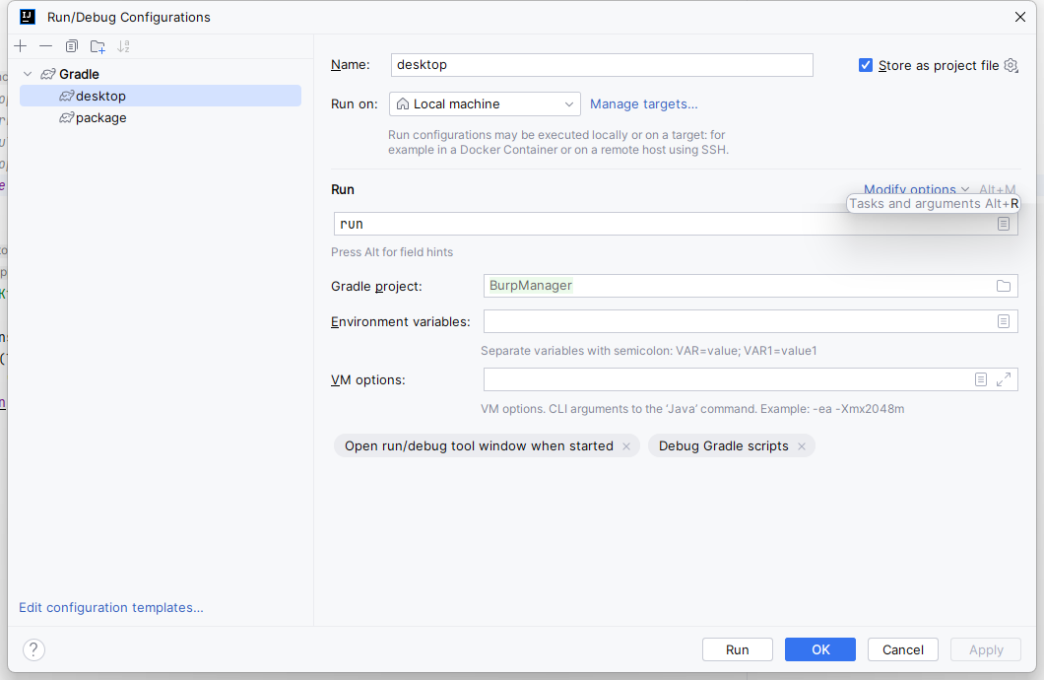Open the Environment variables editor icon
This screenshot has width=1044, height=680.
[x=1003, y=321]
